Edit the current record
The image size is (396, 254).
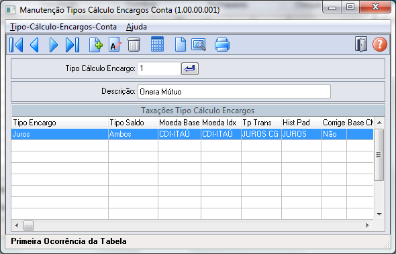pos(115,45)
